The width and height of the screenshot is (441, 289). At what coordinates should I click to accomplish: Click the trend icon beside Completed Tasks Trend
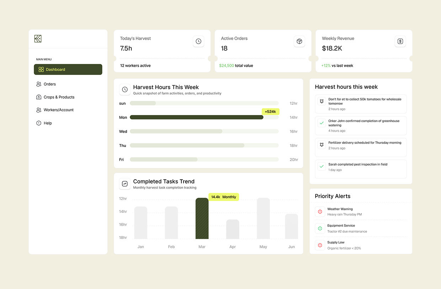(124, 184)
